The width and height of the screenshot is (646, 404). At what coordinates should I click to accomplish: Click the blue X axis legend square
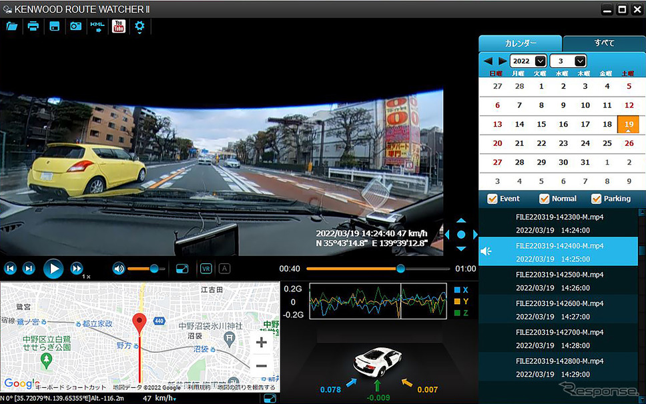pos(457,290)
